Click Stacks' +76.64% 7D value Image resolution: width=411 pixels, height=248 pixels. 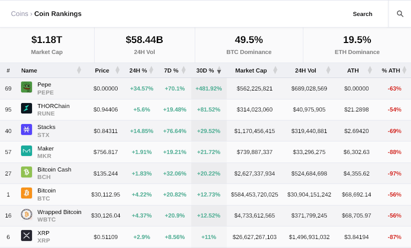[175, 131]
